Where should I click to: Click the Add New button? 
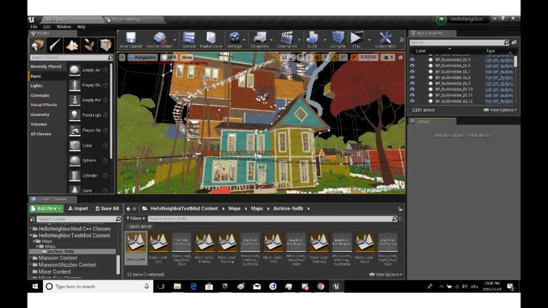(x=47, y=208)
